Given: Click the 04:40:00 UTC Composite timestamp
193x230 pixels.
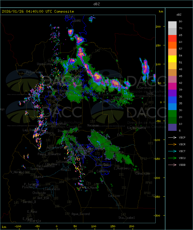Looking at the screenshot, I should click(38, 11).
